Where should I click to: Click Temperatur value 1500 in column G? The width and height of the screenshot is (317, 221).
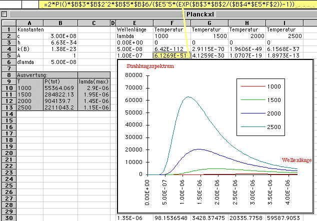coord(209,36)
